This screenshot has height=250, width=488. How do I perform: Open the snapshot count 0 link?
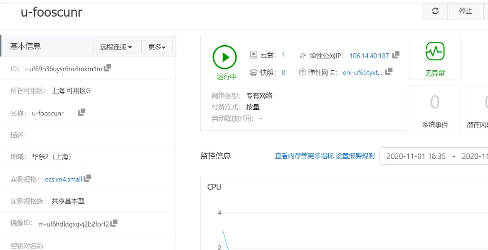(x=284, y=73)
